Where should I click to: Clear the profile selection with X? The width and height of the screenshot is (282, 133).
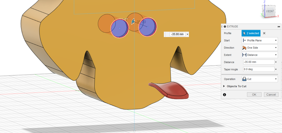click(x=264, y=33)
